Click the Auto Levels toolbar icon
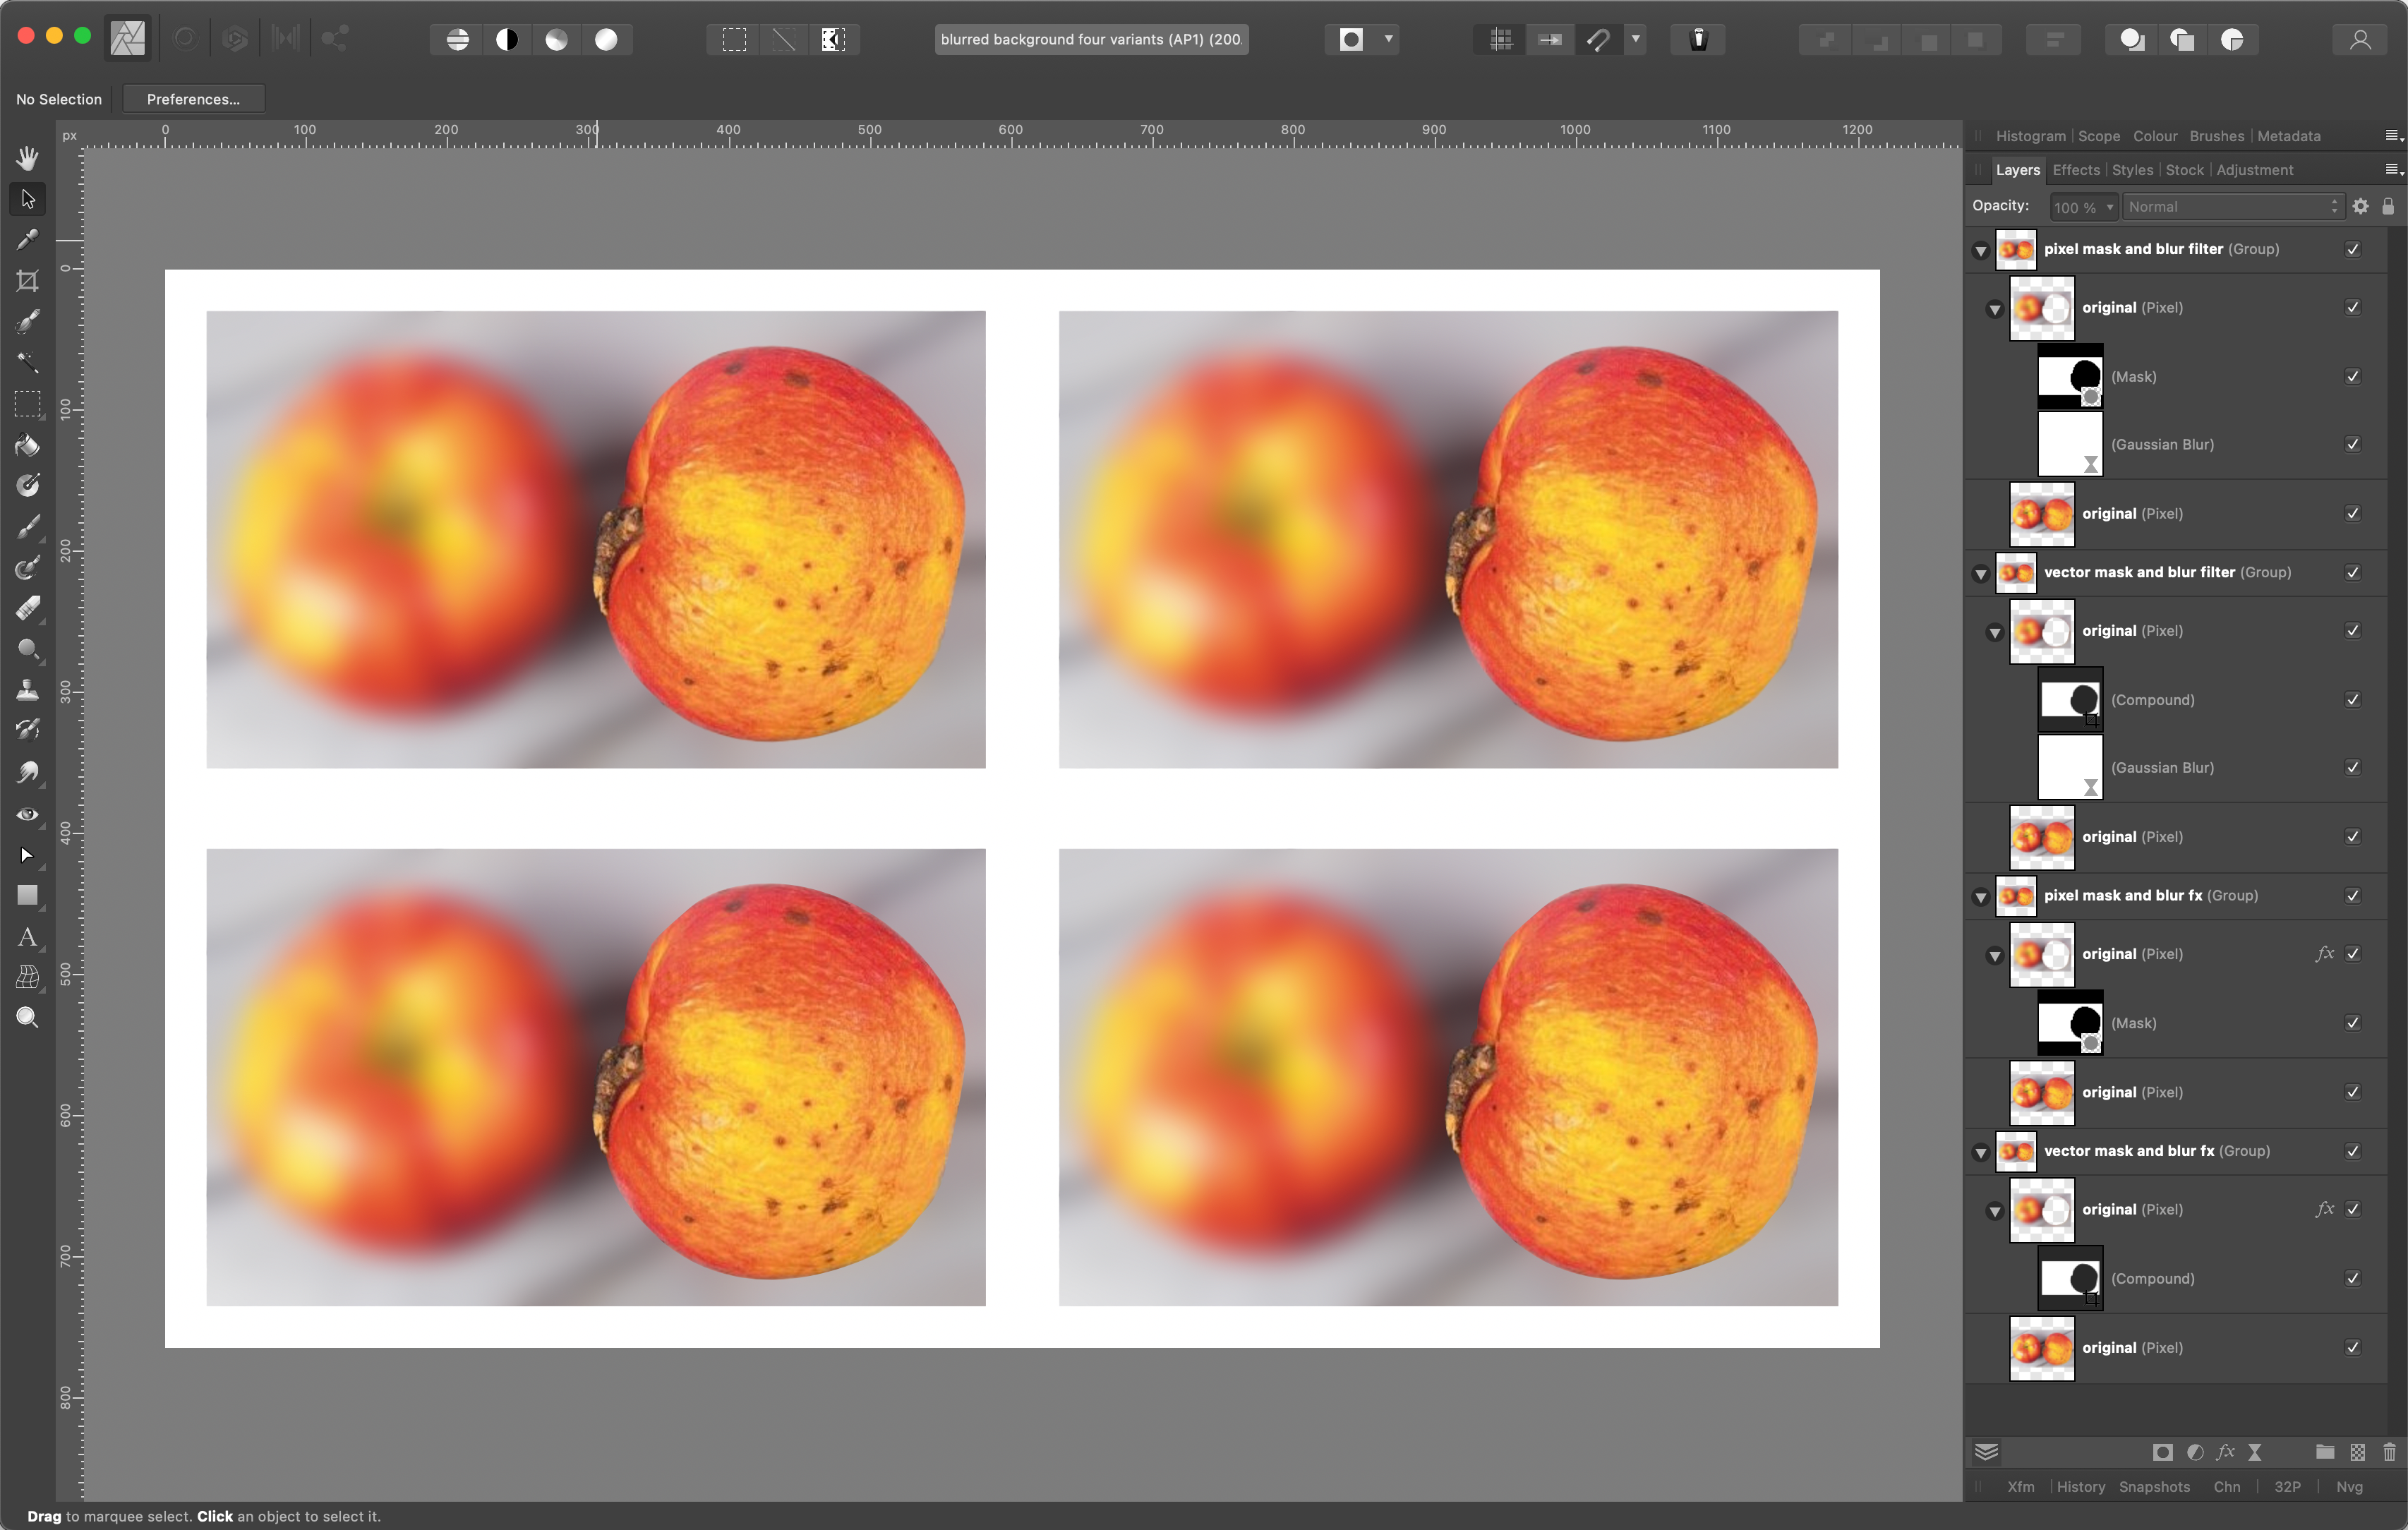 458,39
